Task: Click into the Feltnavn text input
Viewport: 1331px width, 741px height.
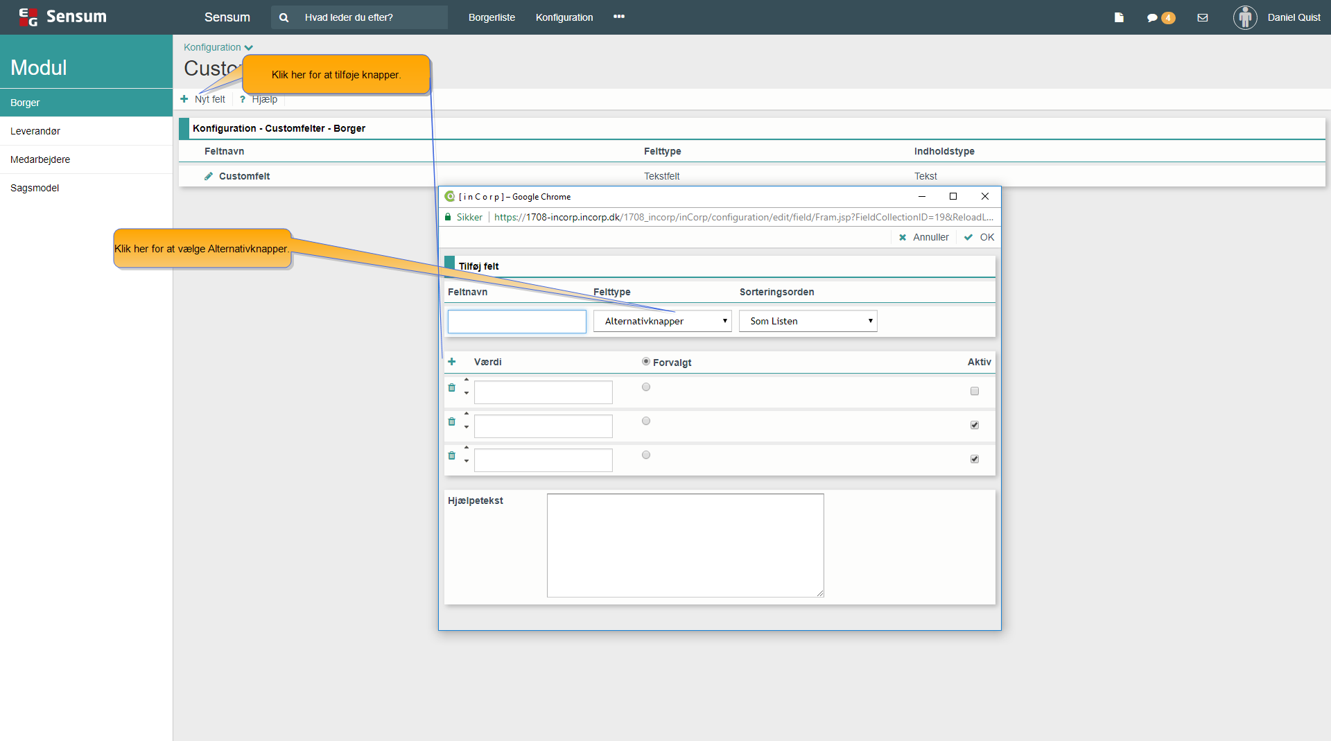Action: (516, 322)
